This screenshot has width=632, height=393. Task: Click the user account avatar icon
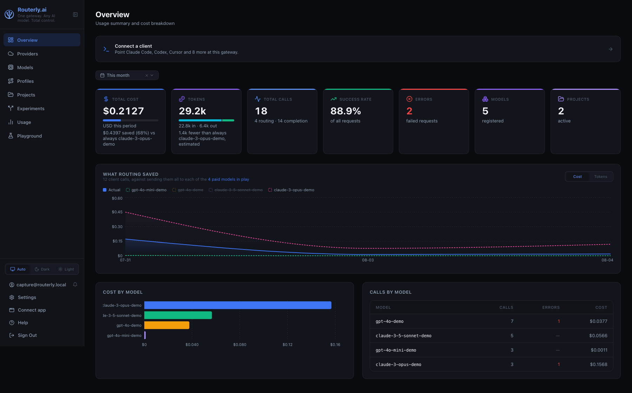pos(12,285)
